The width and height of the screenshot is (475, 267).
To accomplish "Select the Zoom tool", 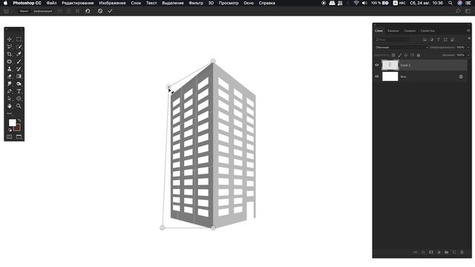I will (x=19, y=106).
